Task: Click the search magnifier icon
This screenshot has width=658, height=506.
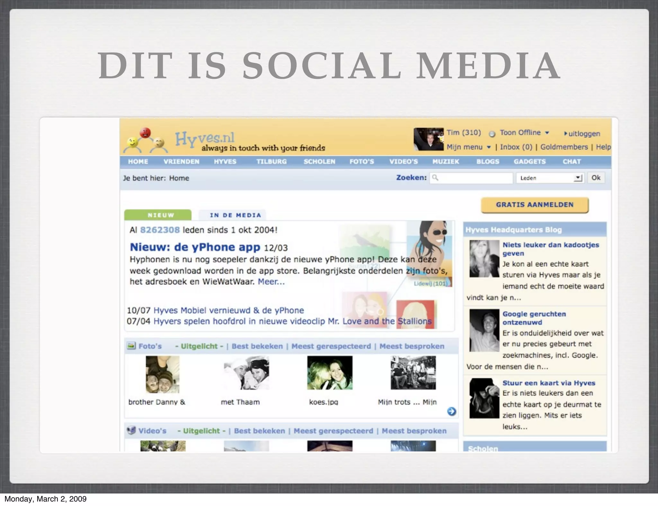Action: pyautogui.click(x=435, y=178)
